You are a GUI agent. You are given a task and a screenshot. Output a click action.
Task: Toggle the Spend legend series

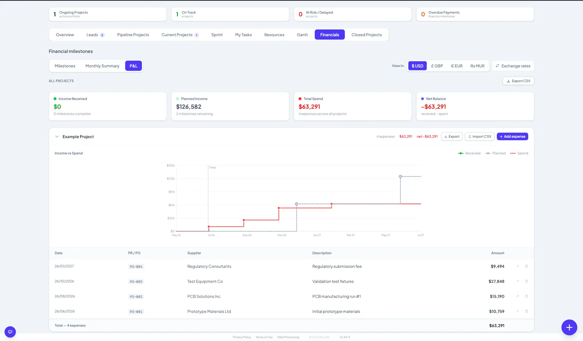click(x=519, y=153)
